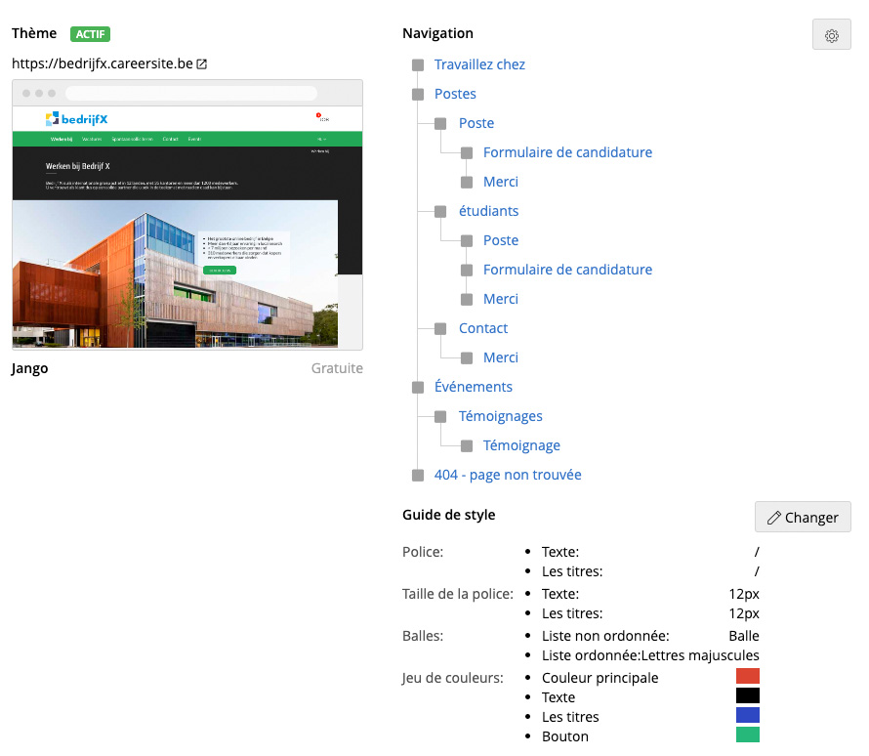Click the blue Les titres color swatch
869x756 pixels.
[747, 715]
